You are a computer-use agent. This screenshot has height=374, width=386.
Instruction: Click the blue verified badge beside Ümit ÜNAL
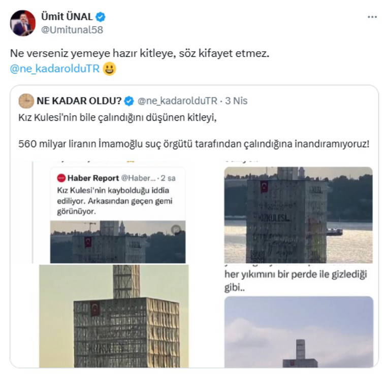click(x=100, y=17)
